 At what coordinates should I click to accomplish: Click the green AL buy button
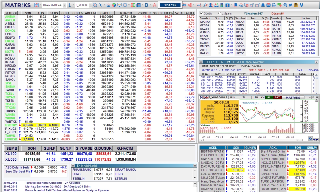click(269, 97)
